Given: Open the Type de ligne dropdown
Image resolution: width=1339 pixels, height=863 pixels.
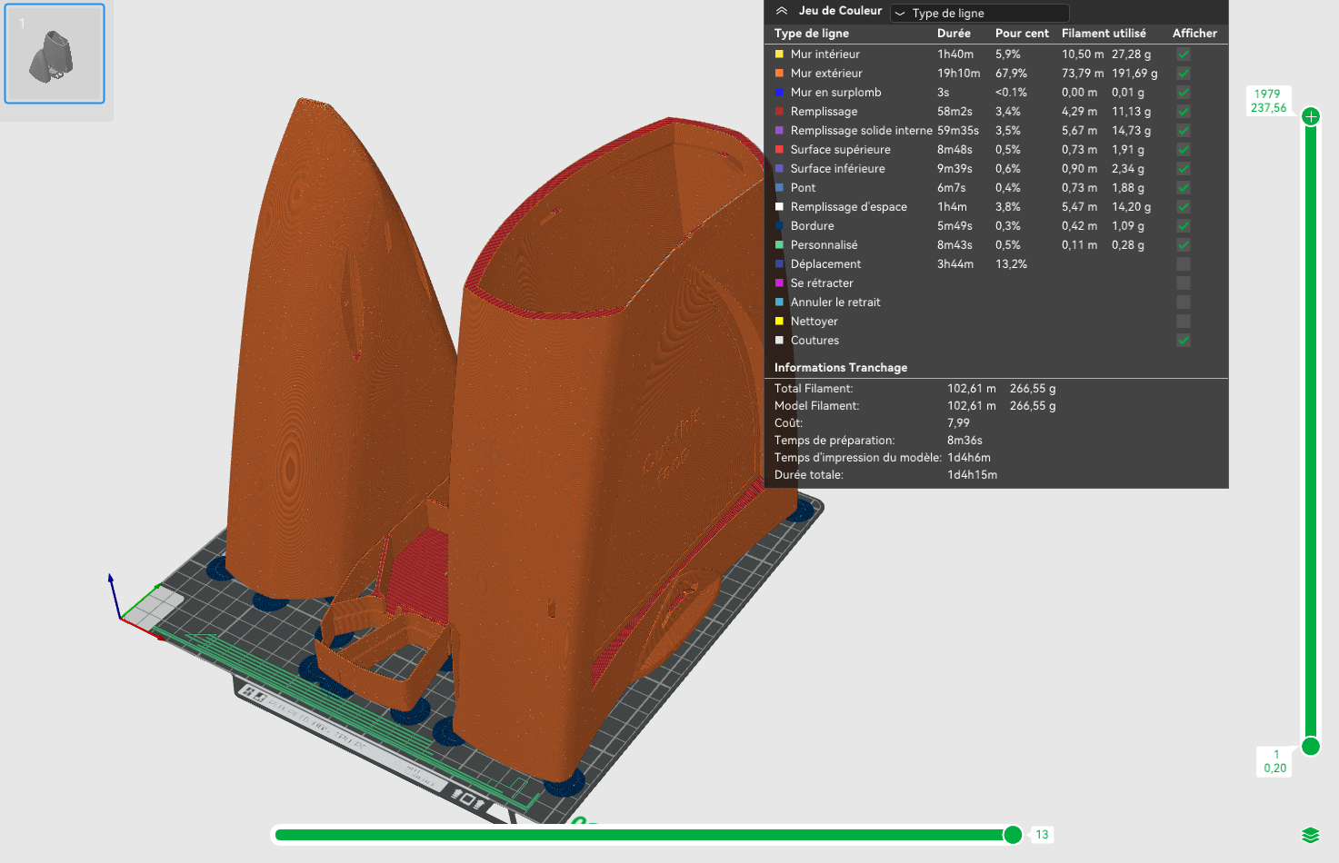Looking at the screenshot, I should 980,13.
